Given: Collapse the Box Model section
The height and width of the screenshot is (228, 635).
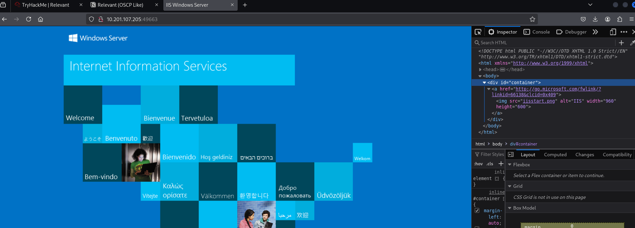Looking at the screenshot, I should click(x=510, y=208).
